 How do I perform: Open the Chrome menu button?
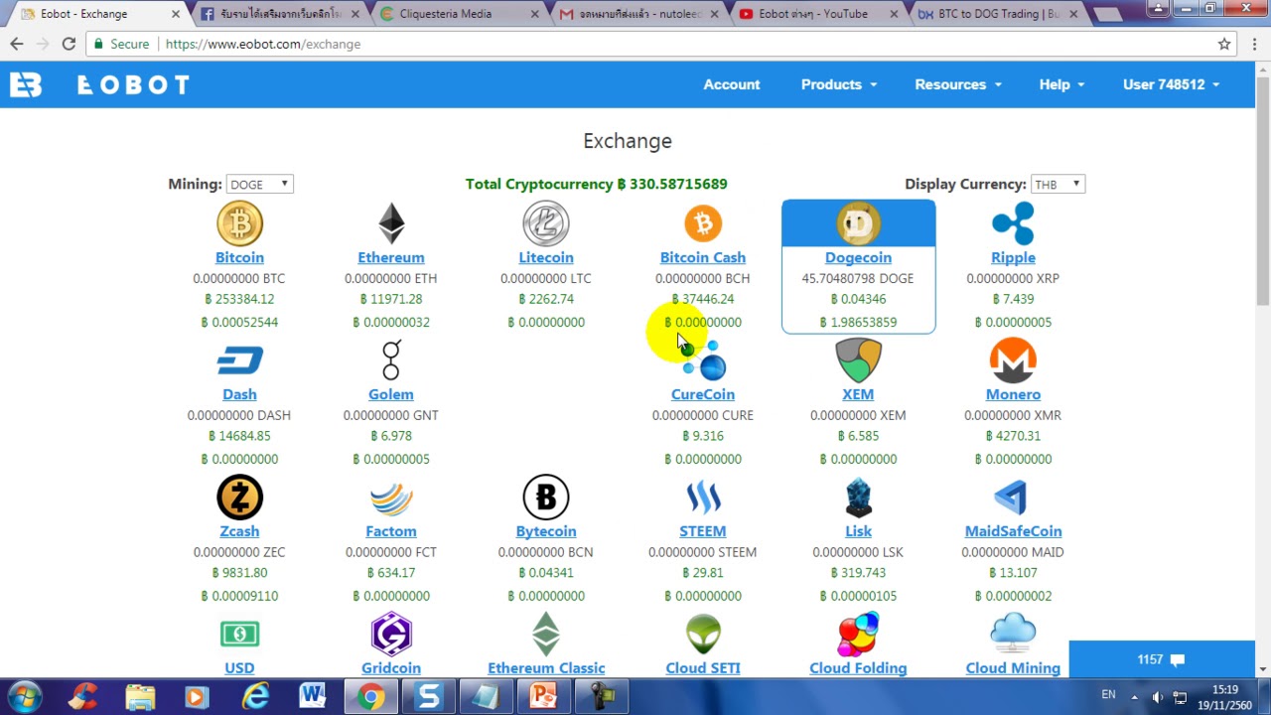pyautogui.click(x=1255, y=44)
